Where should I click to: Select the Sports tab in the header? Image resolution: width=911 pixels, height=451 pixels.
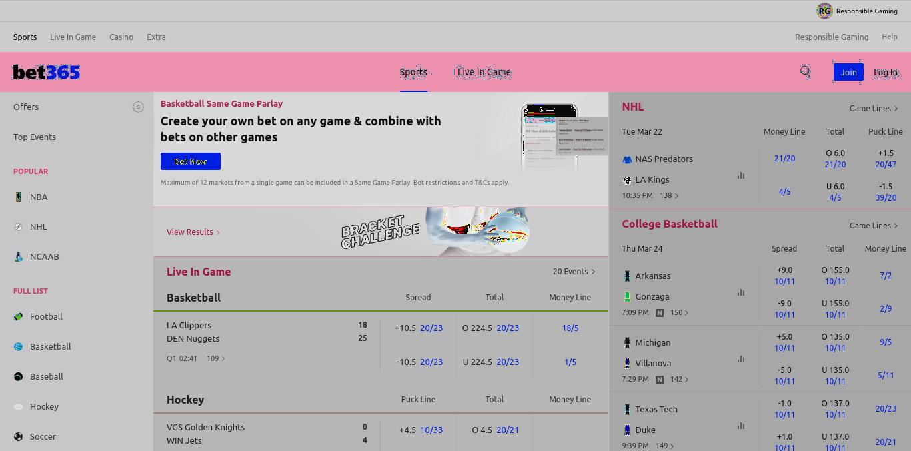coord(413,72)
